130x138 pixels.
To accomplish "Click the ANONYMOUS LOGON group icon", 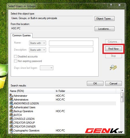I will click(x=11, y=103).
